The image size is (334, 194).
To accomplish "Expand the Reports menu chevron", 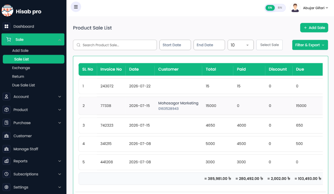I will coord(60,161).
